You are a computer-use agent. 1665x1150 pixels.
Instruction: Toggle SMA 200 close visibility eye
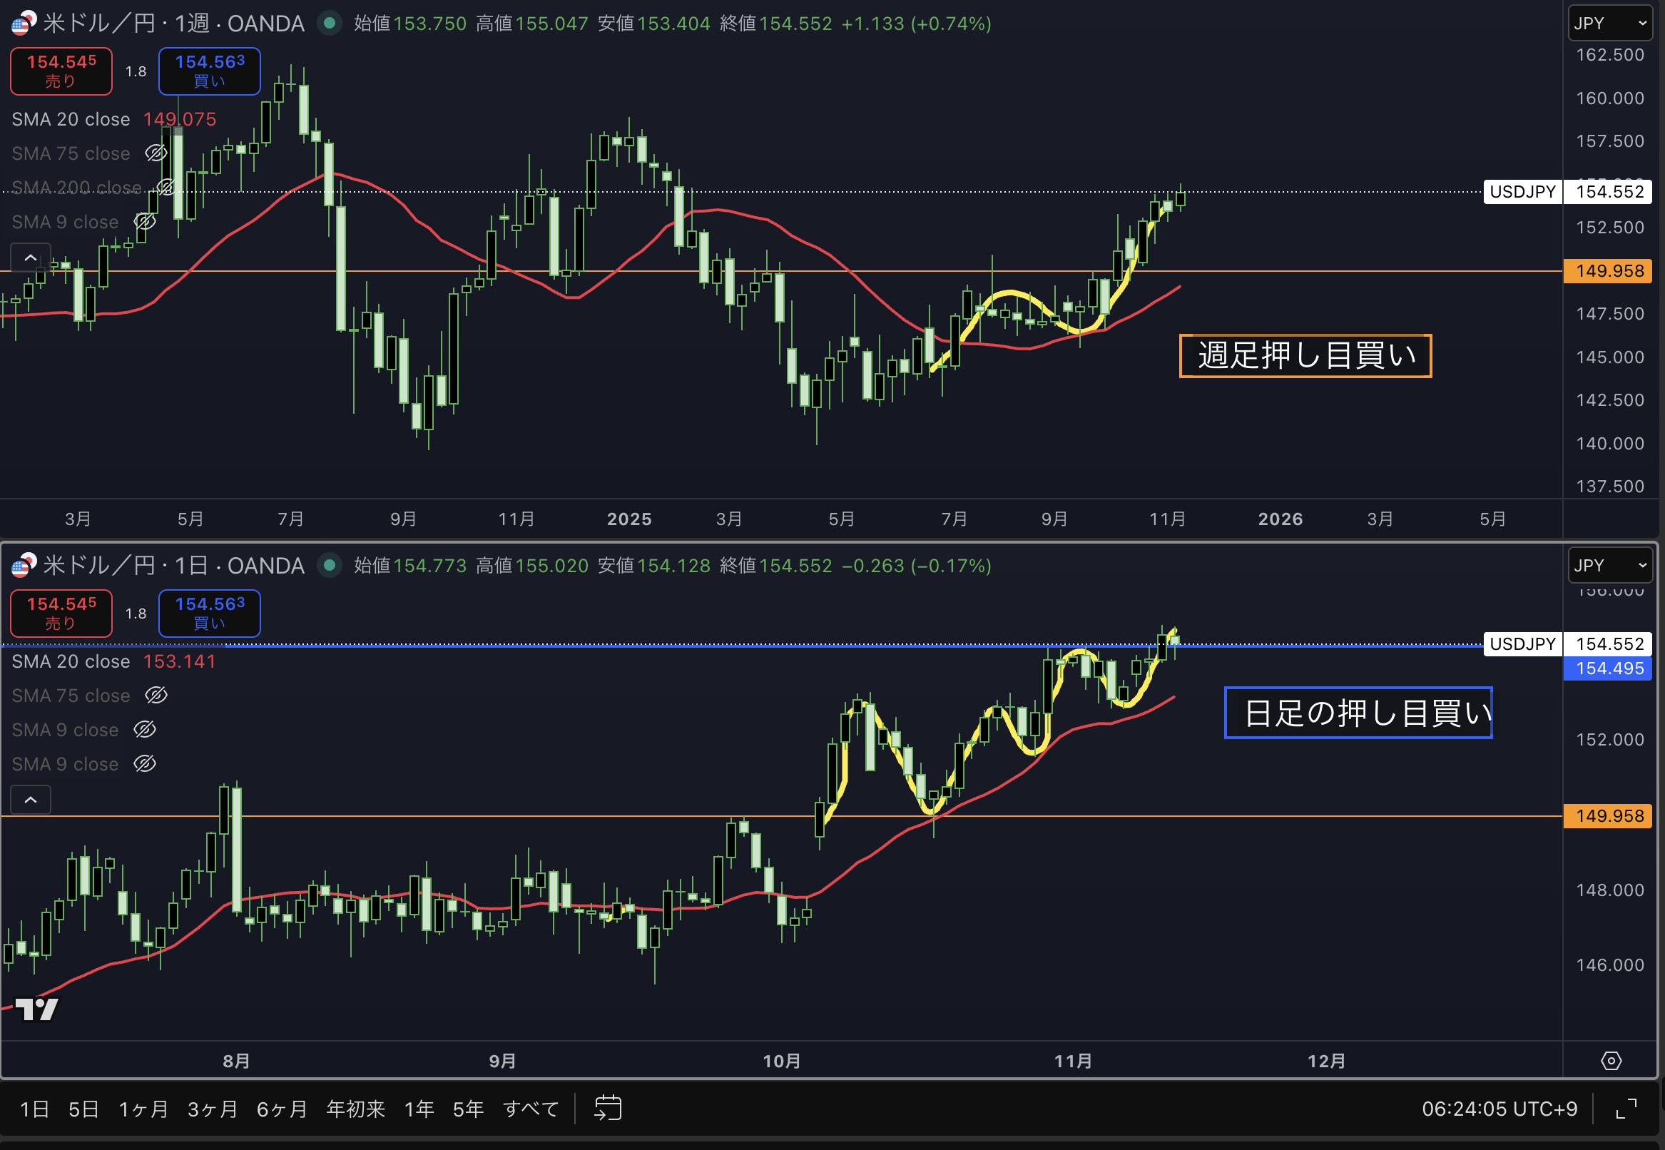click(166, 188)
